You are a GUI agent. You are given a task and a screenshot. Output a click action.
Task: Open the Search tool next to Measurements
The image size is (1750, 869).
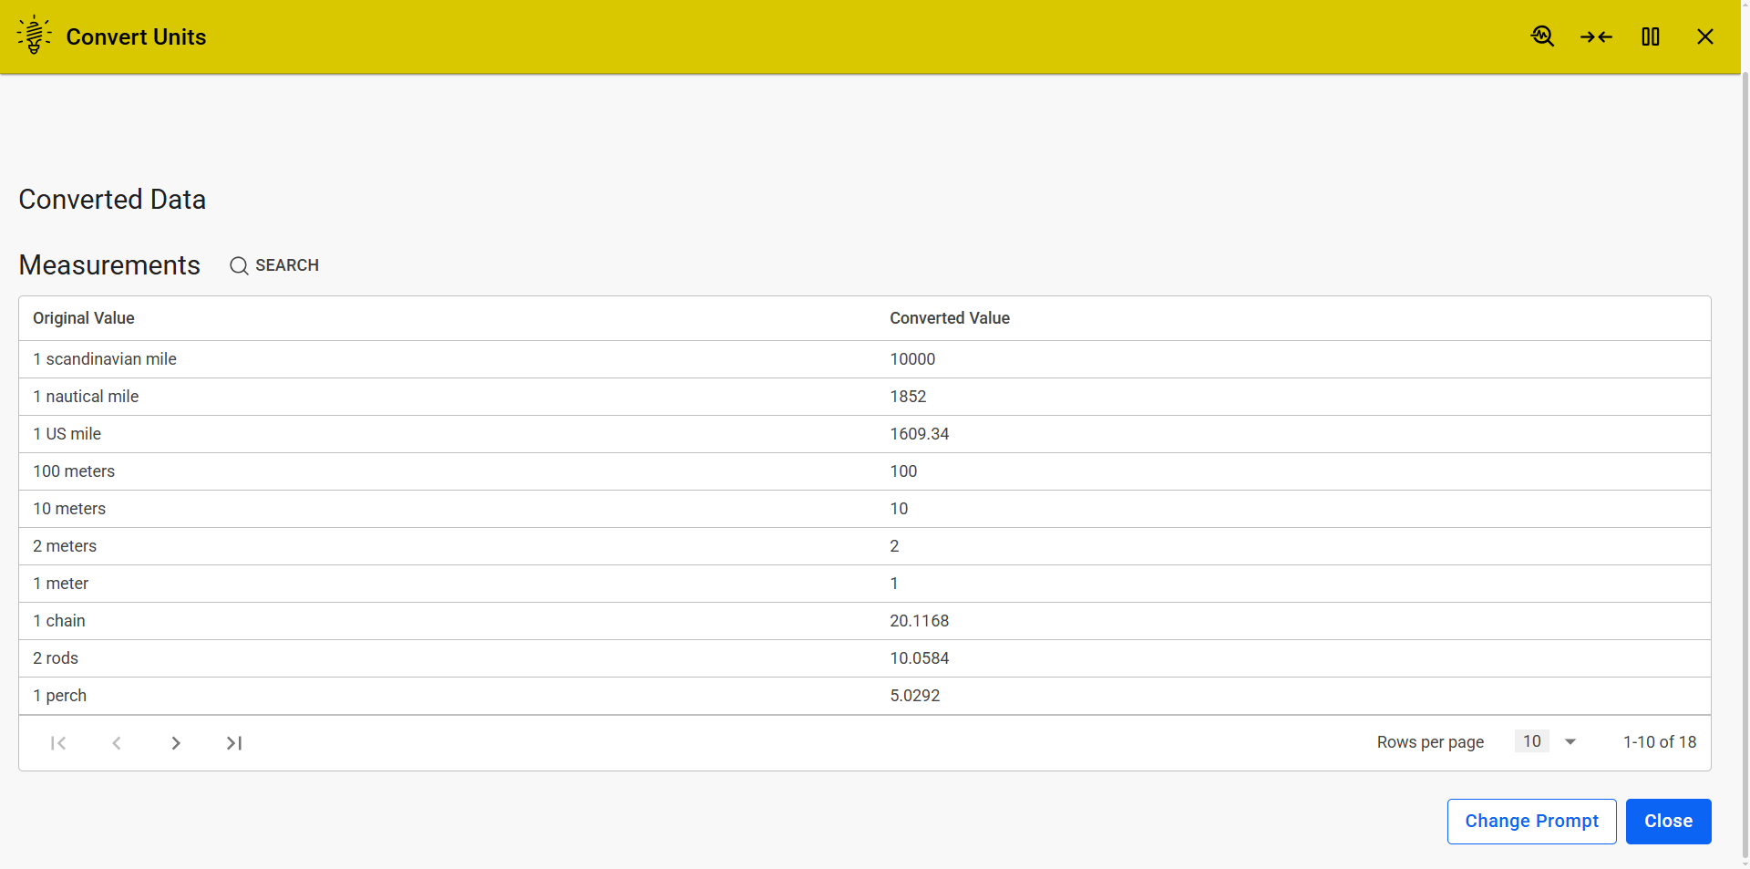click(x=273, y=265)
